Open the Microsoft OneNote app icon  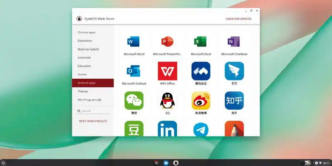click(x=234, y=42)
